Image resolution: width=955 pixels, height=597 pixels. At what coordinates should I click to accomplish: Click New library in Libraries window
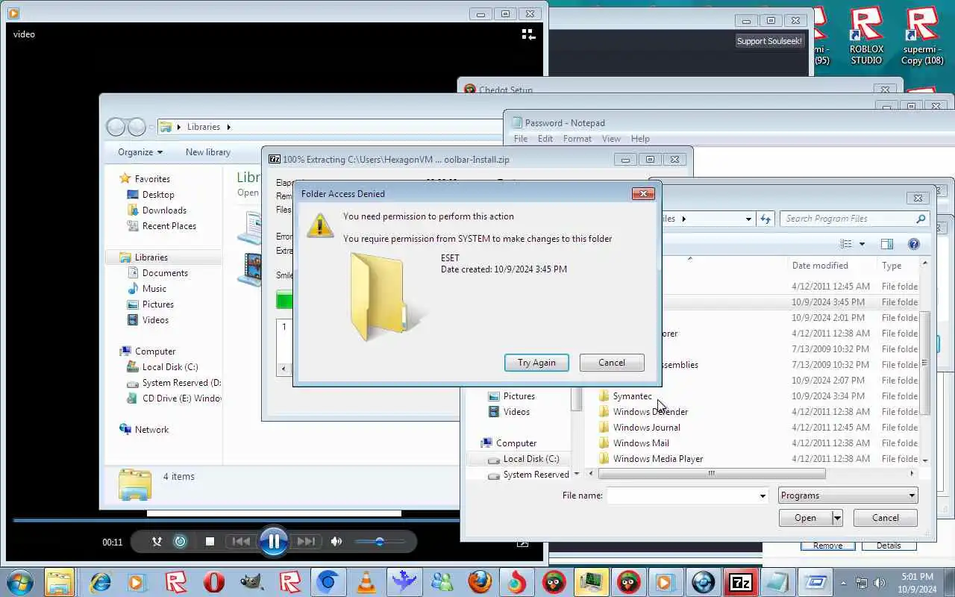click(207, 152)
